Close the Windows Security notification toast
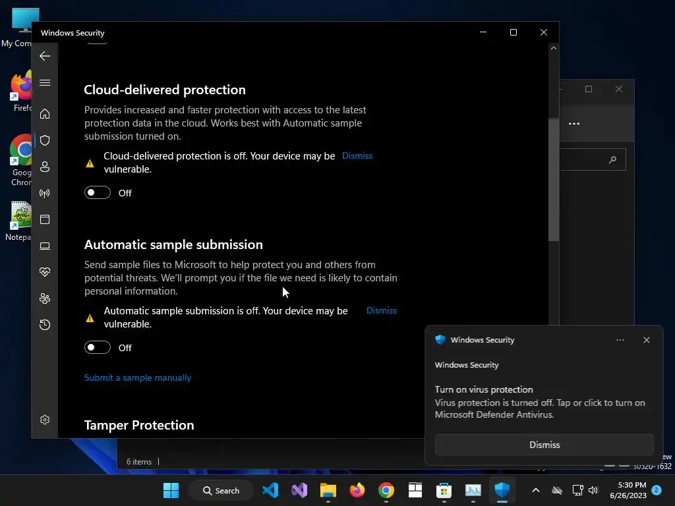 click(646, 340)
